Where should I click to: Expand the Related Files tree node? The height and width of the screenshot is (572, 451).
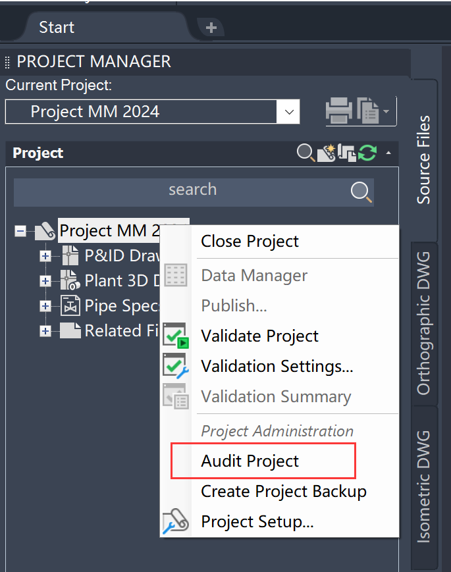[x=45, y=331]
